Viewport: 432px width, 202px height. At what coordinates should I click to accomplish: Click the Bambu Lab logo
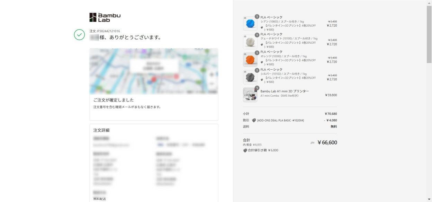105,17
